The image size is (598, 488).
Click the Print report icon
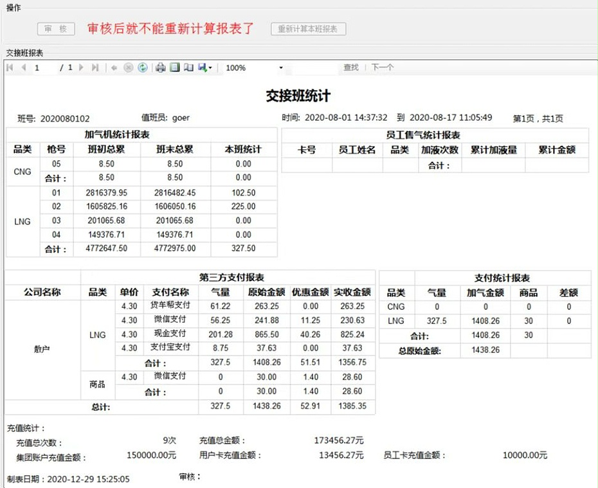coord(161,68)
